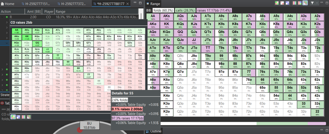Click the Range column header
329x134 pixels.
pyautogui.click(x=61, y=11)
